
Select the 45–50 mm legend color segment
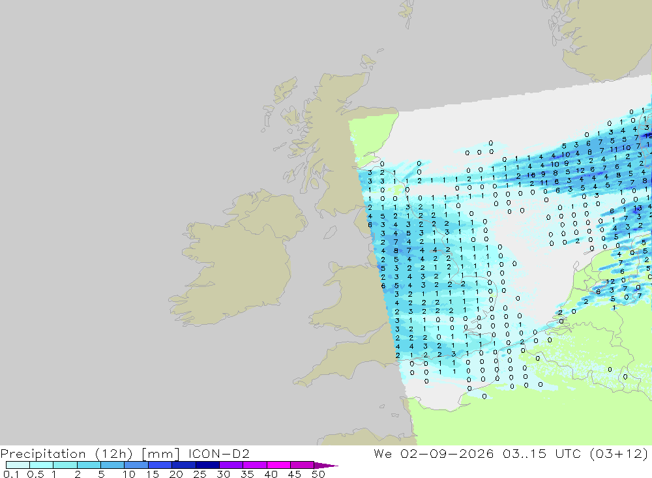click(302, 465)
